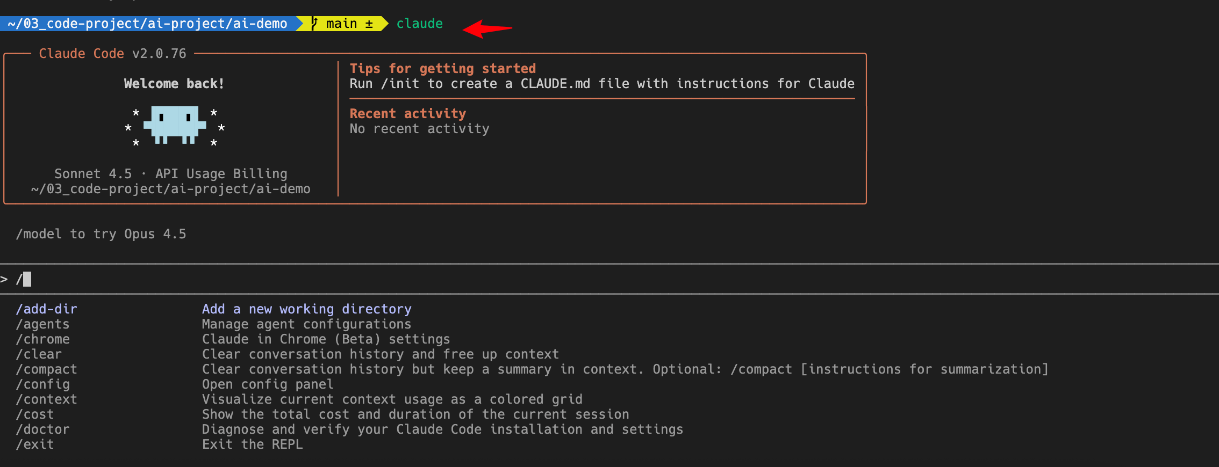Open the /config command
Image resolution: width=1219 pixels, height=467 pixels.
(x=42, y=384)
